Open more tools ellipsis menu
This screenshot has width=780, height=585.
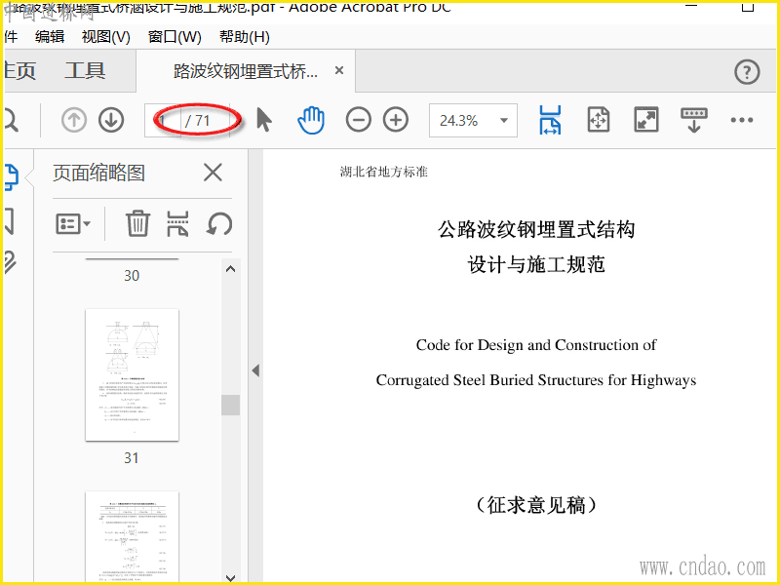click(741, 120)
